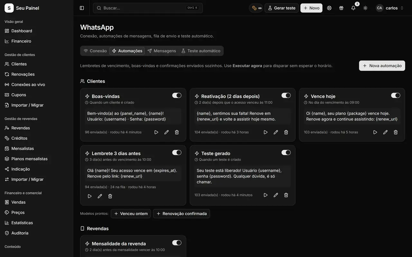Disable the Boas-vindas automation toggle

coord(177,95)
